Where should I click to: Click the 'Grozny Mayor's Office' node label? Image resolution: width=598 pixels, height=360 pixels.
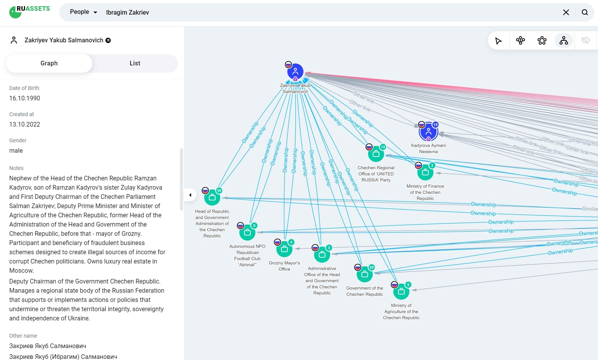[x=284, y=266]
